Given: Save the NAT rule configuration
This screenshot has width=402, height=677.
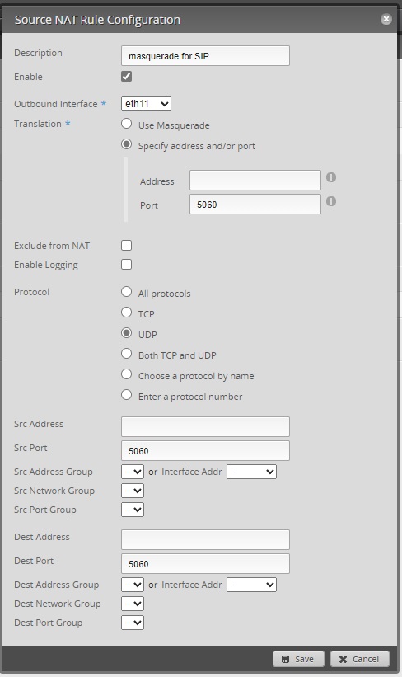Looking at the screenshot, I should coord(298,659).
